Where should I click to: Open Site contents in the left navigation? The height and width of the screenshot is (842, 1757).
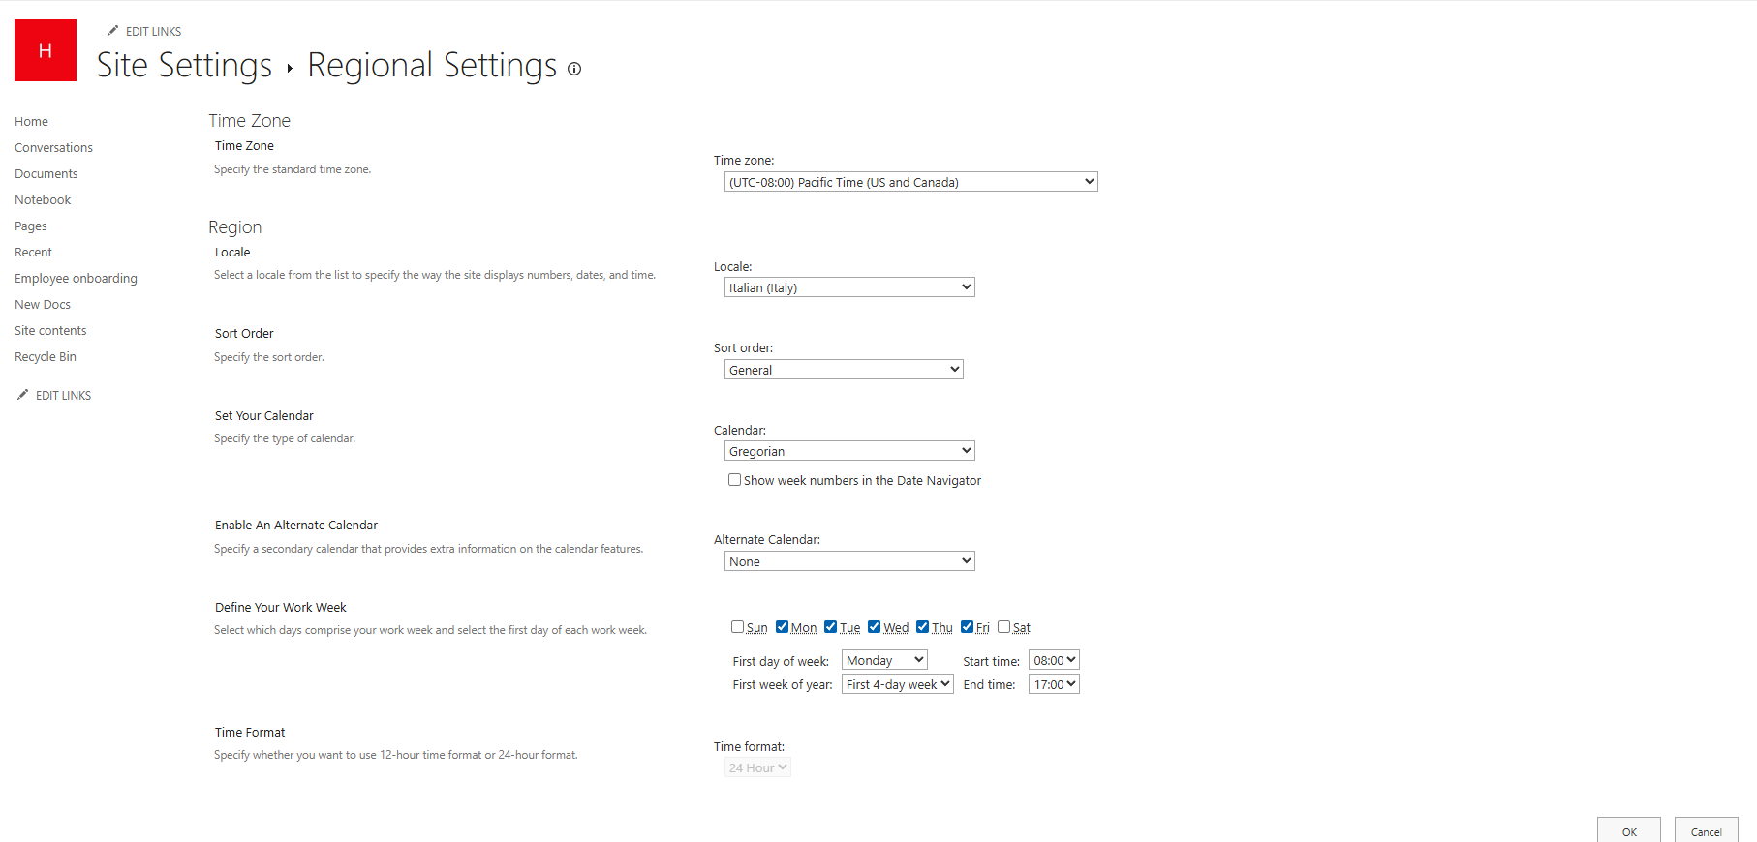[x=50, y=331]
